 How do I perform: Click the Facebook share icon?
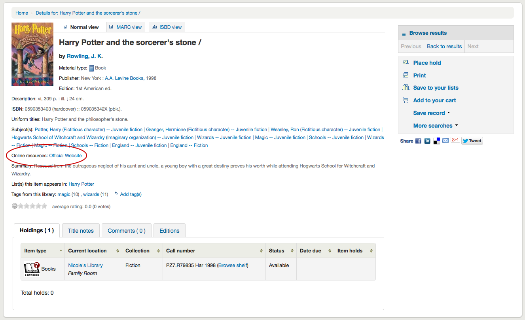[x=418, y=141]
